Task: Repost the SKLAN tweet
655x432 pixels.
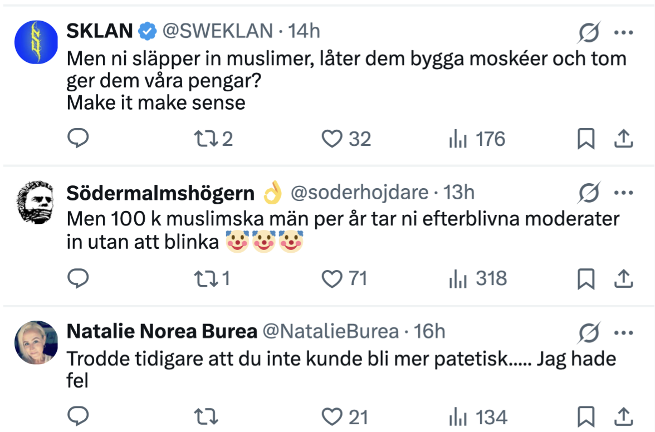Action: click(207, 139)
